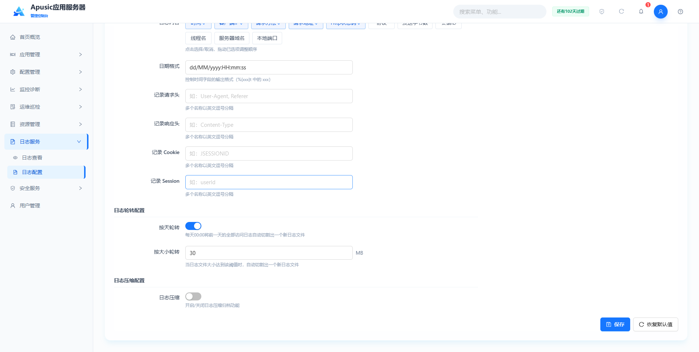Screen dimensions: 699x352
Task: Open the 用户管理 menu item
Action: pyautogui.click(x=46, y=206)
